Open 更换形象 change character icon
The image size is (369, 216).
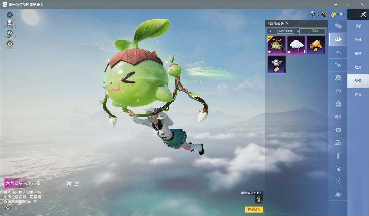[10, 23]
